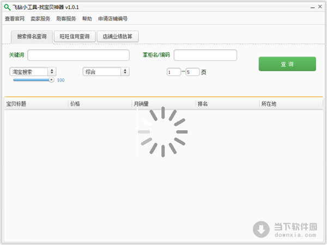Switch to the 搜索排名查询 tab
The width and height of the screenshot is (327, 245).
[32, 36]
